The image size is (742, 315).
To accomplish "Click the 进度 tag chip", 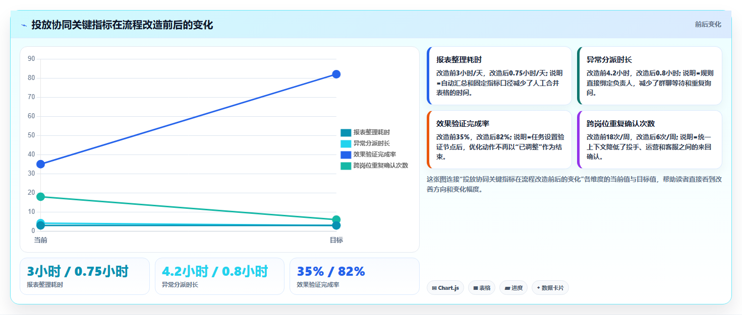I will (513, 288).
